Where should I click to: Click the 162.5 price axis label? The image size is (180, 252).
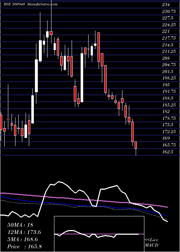(167, 152)
